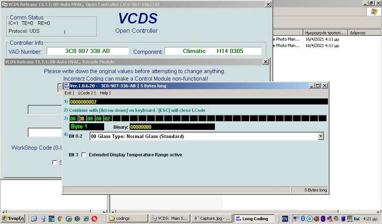Image resolution: width=382 pixels, height=224 pixels.
Task: Click the Start (Έναρξη) button
Action: tap(13, 218)
